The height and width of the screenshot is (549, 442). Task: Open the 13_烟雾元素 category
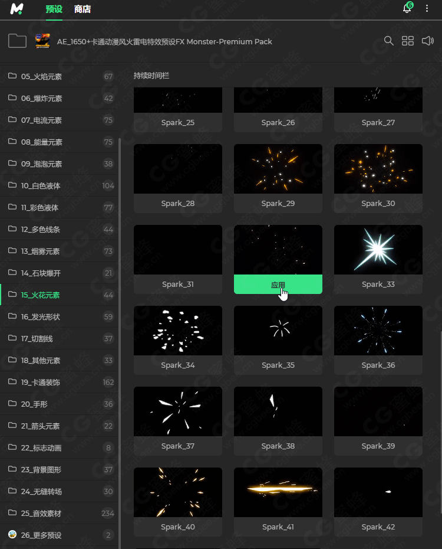[59, 251]
